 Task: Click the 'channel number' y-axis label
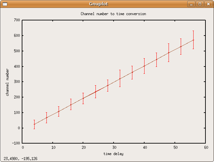[8, 81]
